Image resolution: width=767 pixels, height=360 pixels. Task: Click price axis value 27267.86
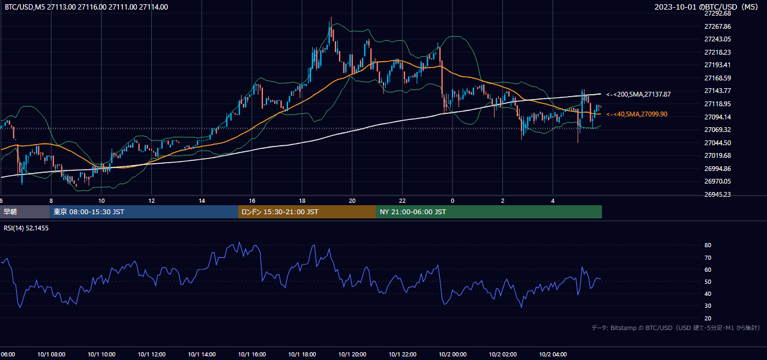click(x=718, y=26)
